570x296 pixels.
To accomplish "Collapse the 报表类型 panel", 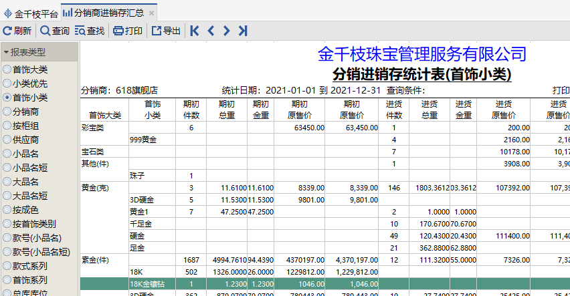I will click(6, 52).
